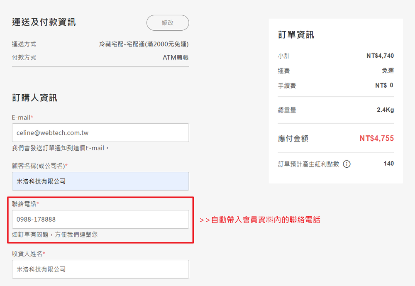
Task: Click the 顧客名稱 input with 米洛科技有限公司
Action: (x=100, y=181)
